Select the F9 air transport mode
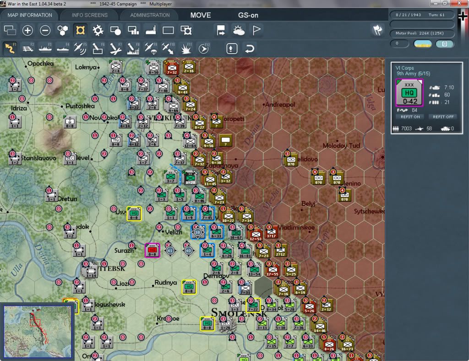 tap(151, 48)
